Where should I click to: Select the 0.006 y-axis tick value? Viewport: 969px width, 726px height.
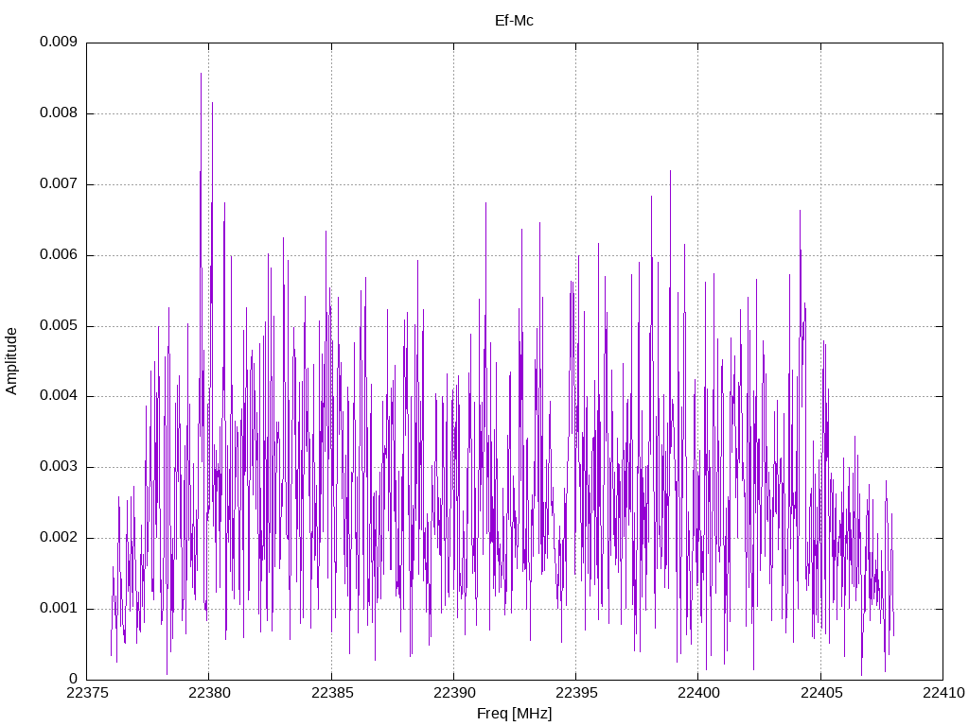58,255
